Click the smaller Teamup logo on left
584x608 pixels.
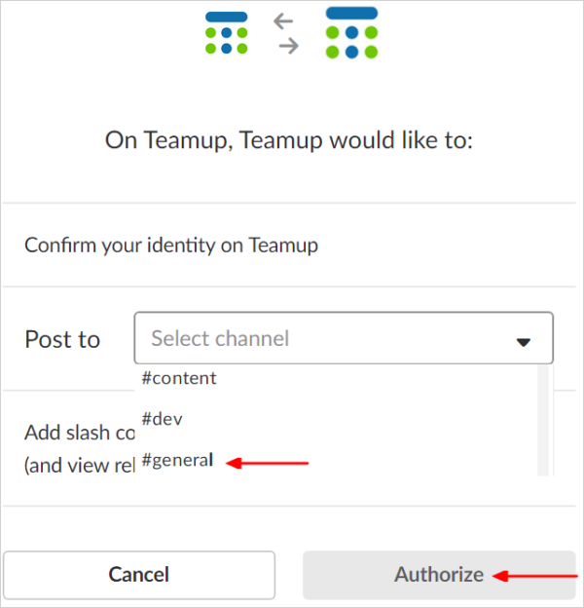(x=226, y=33)
